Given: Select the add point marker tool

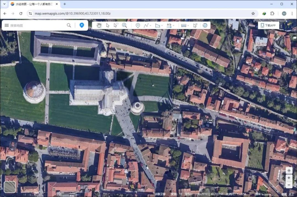Looking at the screenshot, I should [138, 25].
